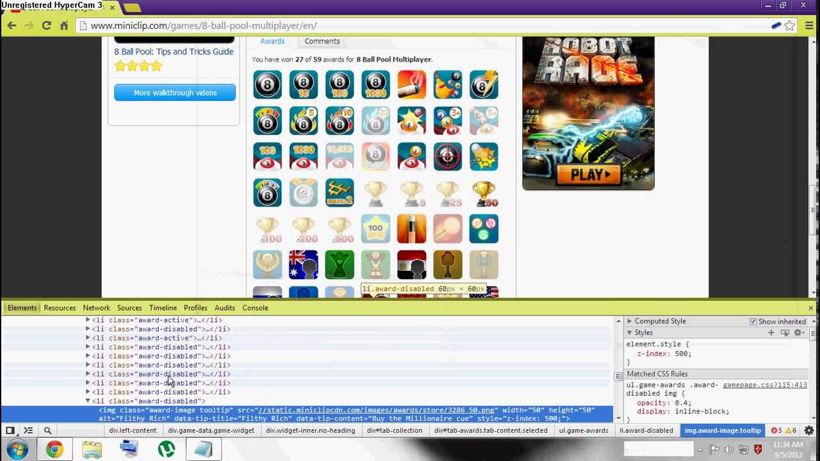820x461 pixels.
Task: Click the 8-ball award labeled 1000
Action: (x=375, y=85)
